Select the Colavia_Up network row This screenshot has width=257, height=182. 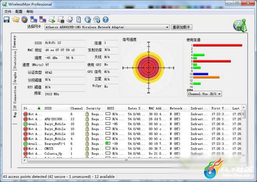coord(132,153)
